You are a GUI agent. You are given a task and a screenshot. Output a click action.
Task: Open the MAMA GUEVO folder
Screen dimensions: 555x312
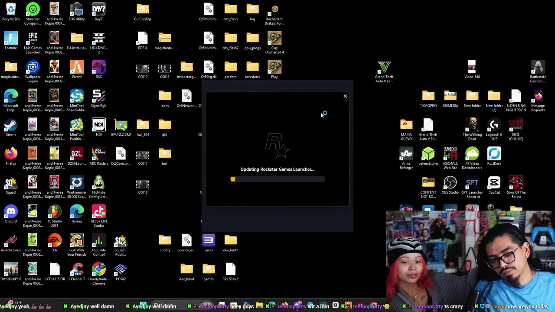(x=406, y=129)
